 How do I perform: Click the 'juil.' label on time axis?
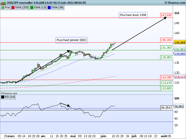[x=134, y=136]
